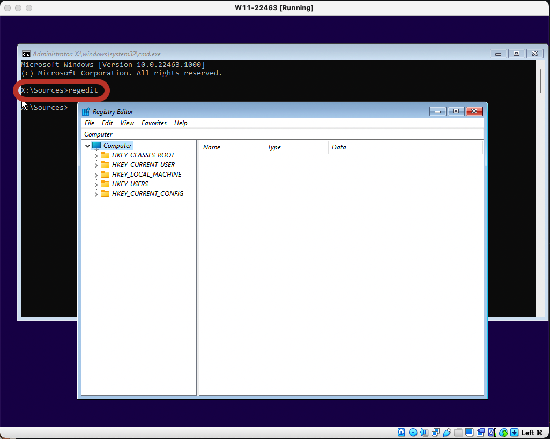The width and height of the screenshot is (550, 439).
Task: Click the 'W11-22463 [Running]' window title
Action: point(274,7)
